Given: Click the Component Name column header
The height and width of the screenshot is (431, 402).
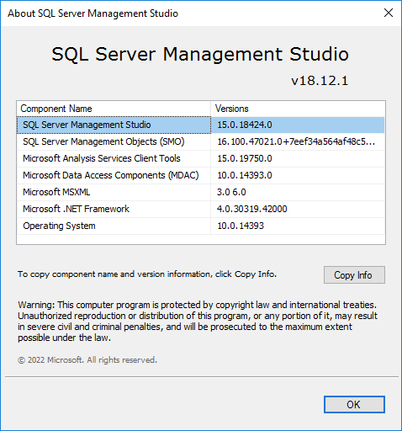Looking at the screenshot, I should [x=114, y=109].
